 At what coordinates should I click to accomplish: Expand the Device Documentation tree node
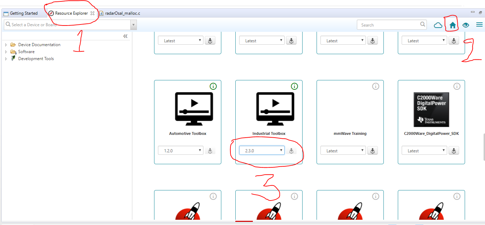click(6, 45)
